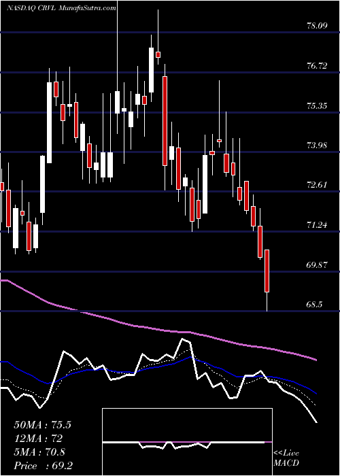Image resolution: width=340 pixels, height=476 pixels.
Task: Click the 5MA : 70.8 readout
Action: (39, 452)
